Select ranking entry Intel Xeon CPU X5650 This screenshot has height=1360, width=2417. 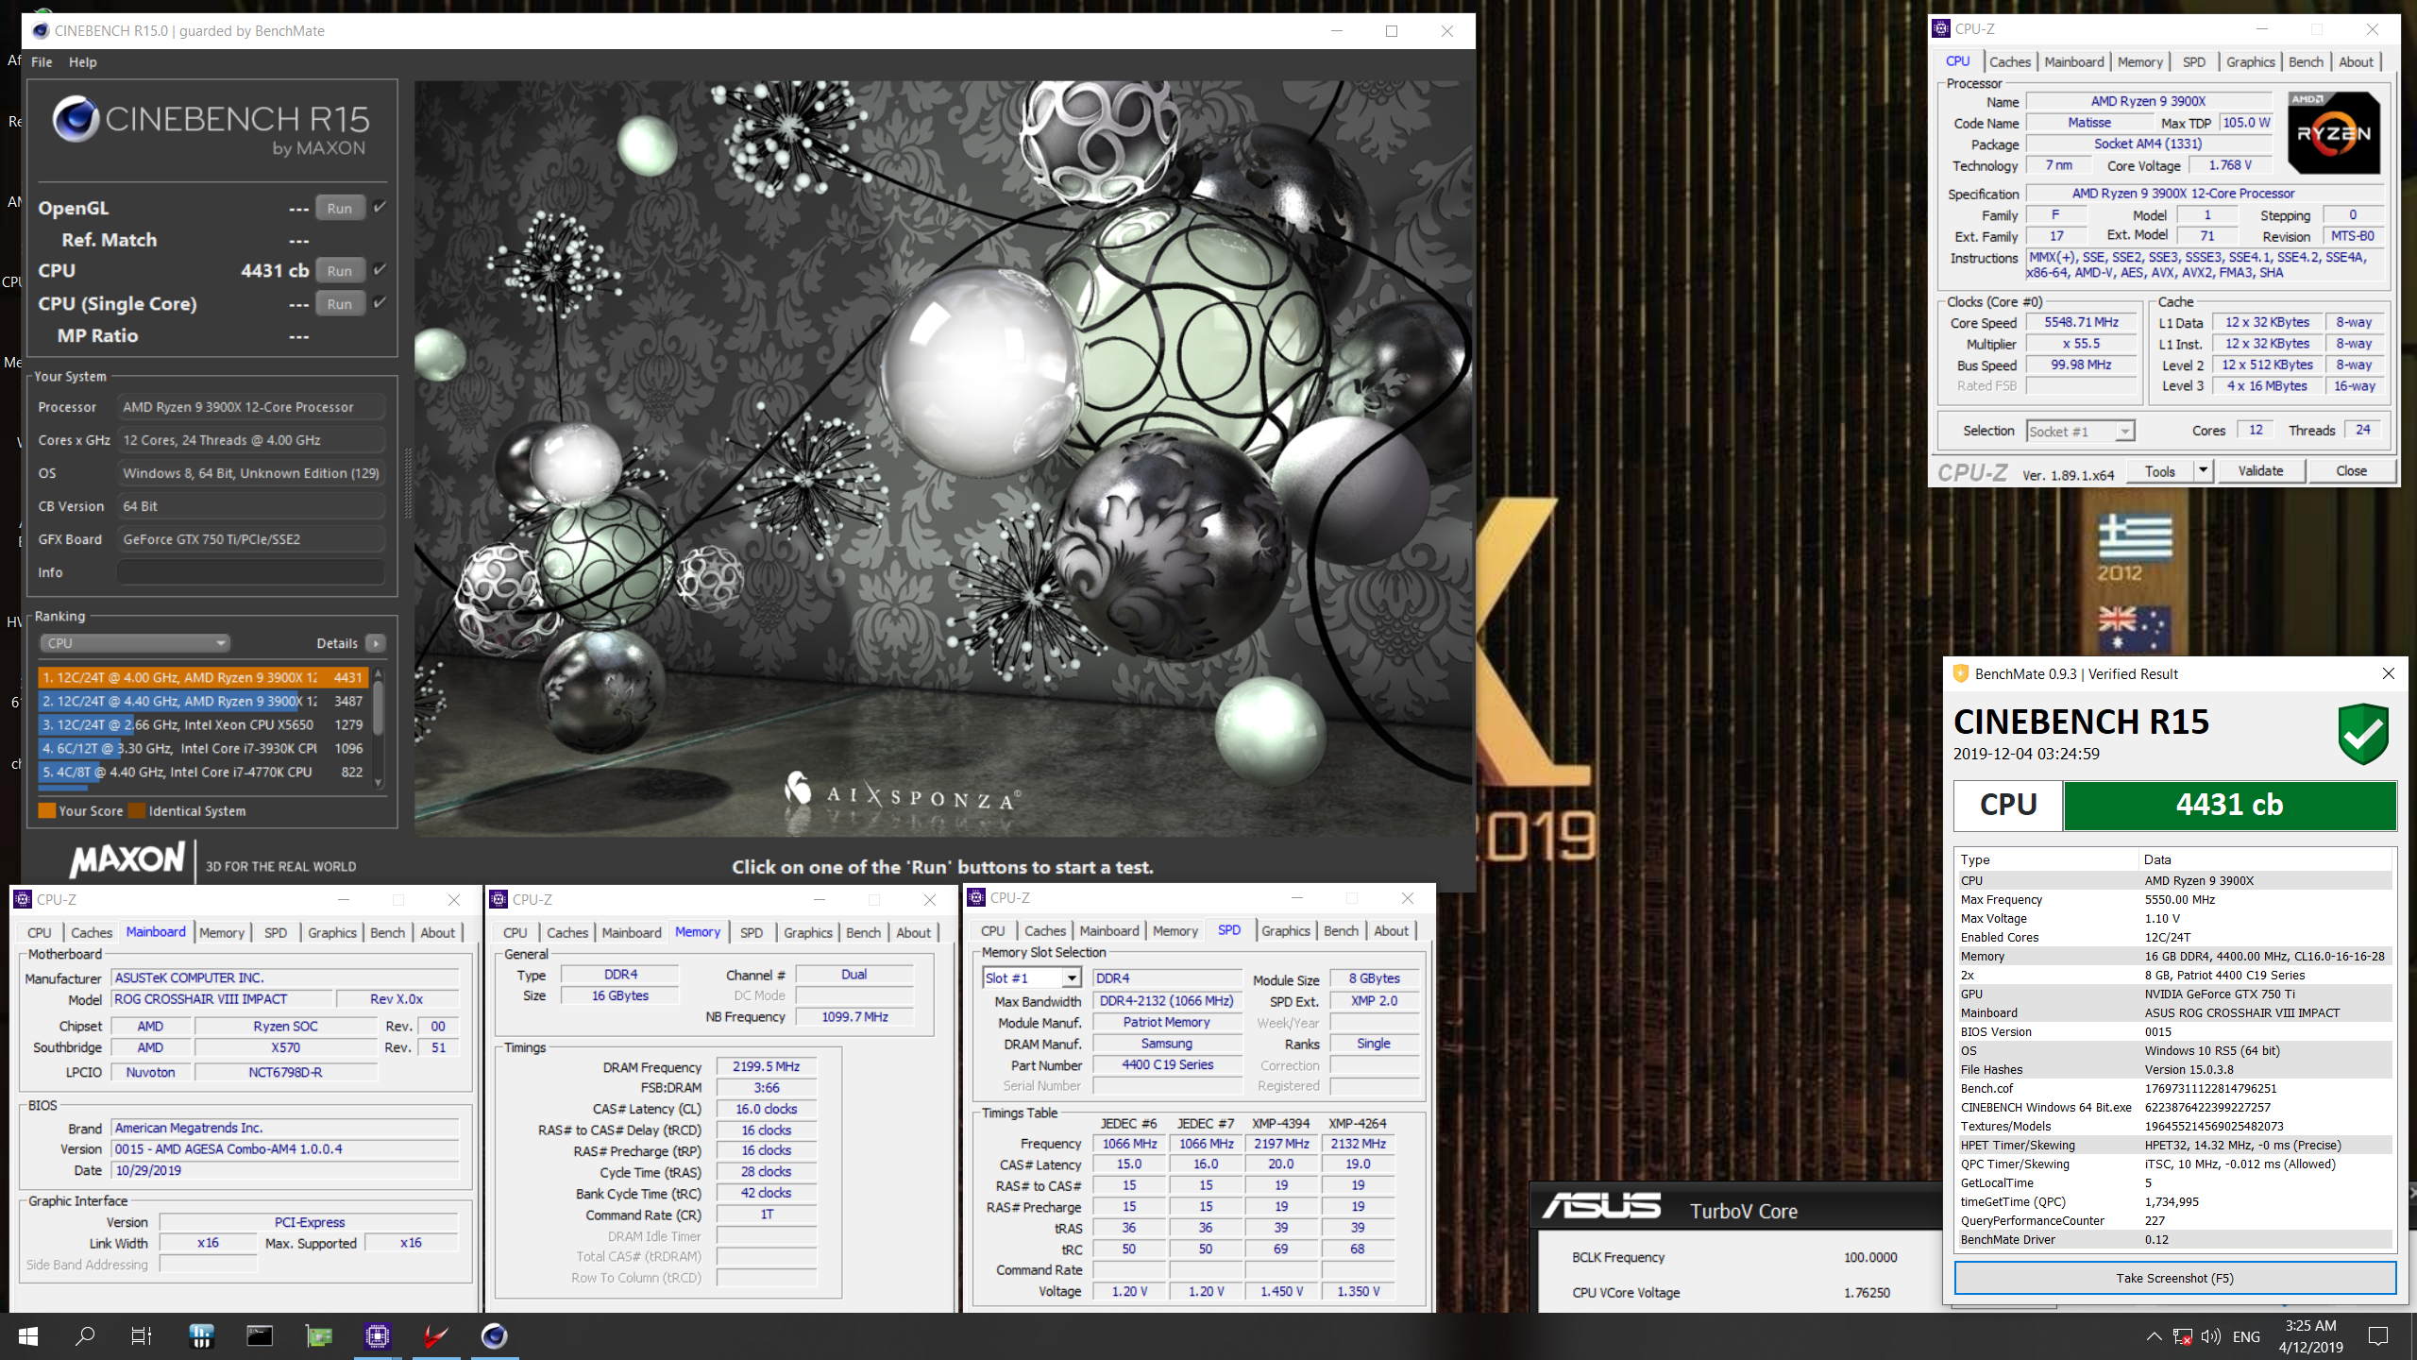point(203,724)
